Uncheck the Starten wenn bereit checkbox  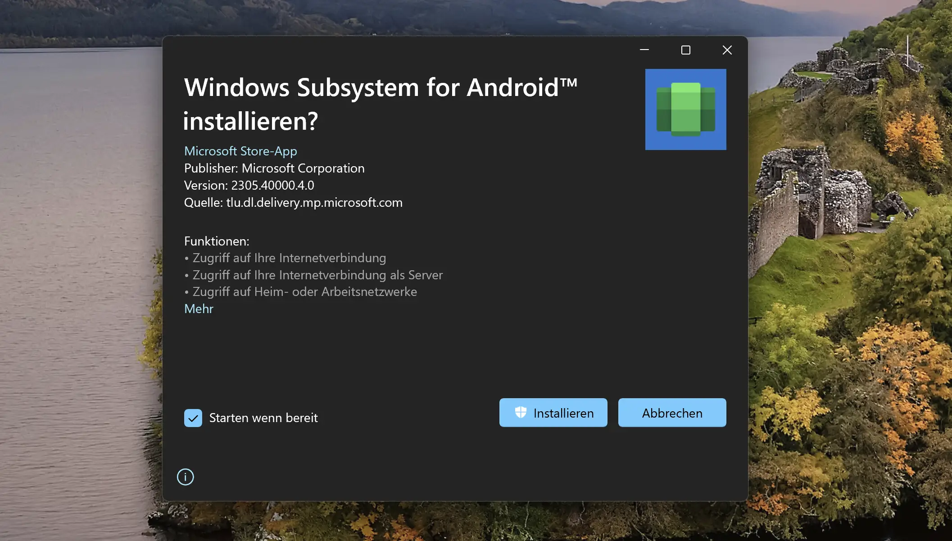[193, 418]
